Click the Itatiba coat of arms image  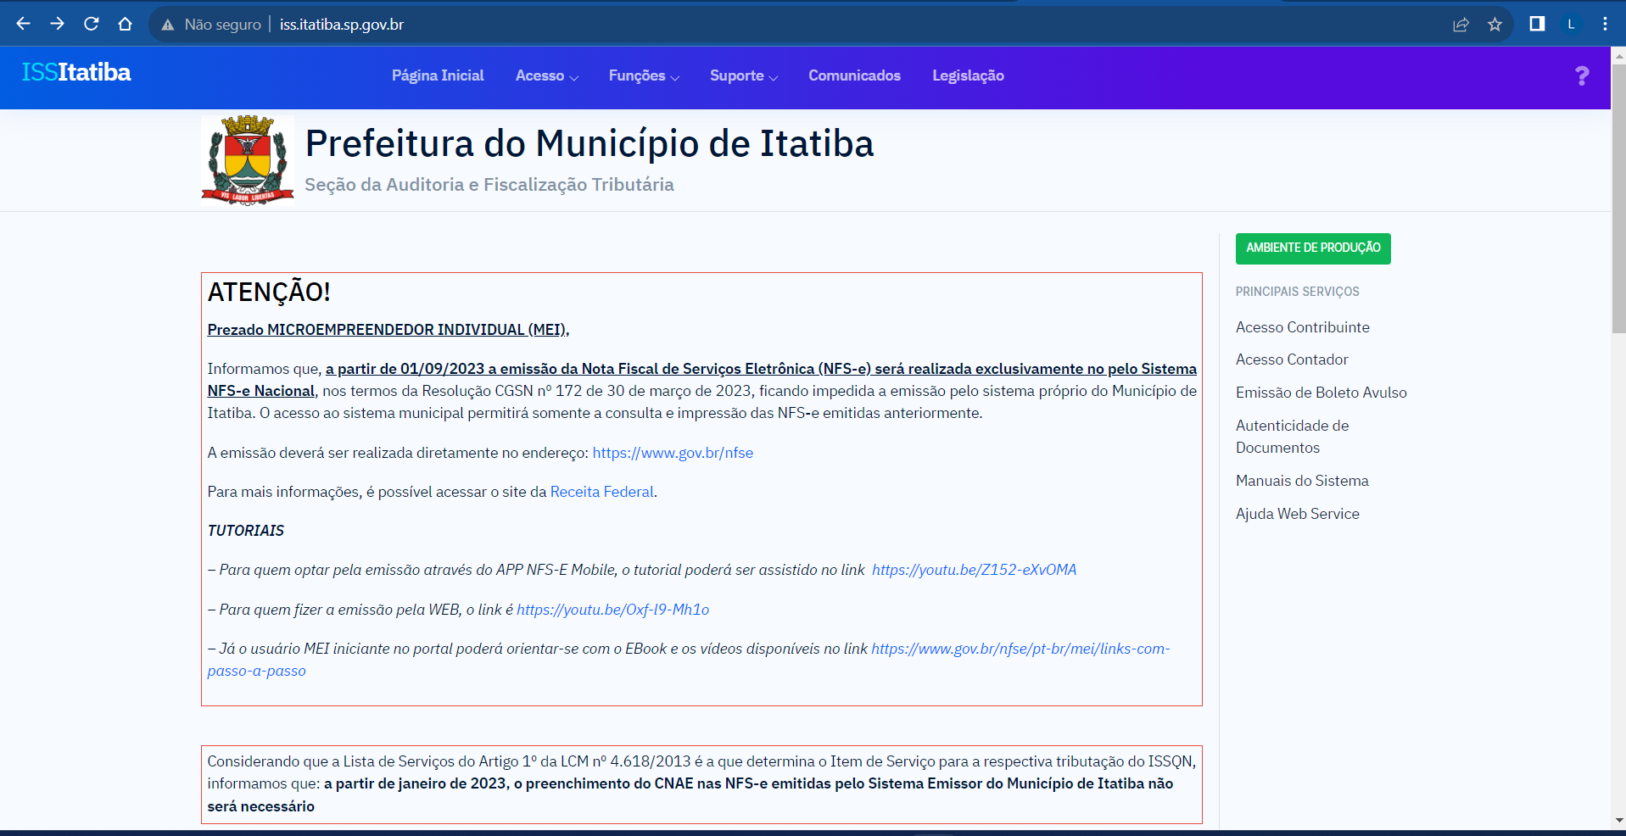[x=248, y=160]
